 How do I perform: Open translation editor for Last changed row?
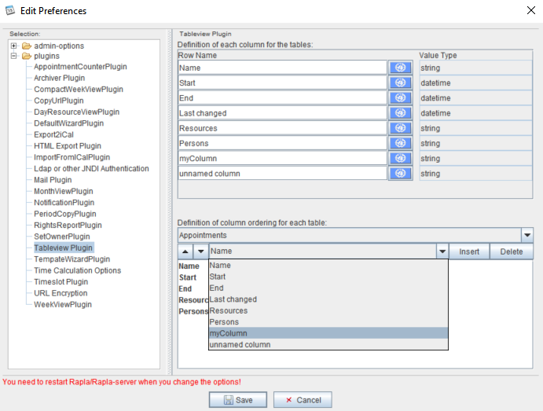pyautogui.click(x=400, y=113)
